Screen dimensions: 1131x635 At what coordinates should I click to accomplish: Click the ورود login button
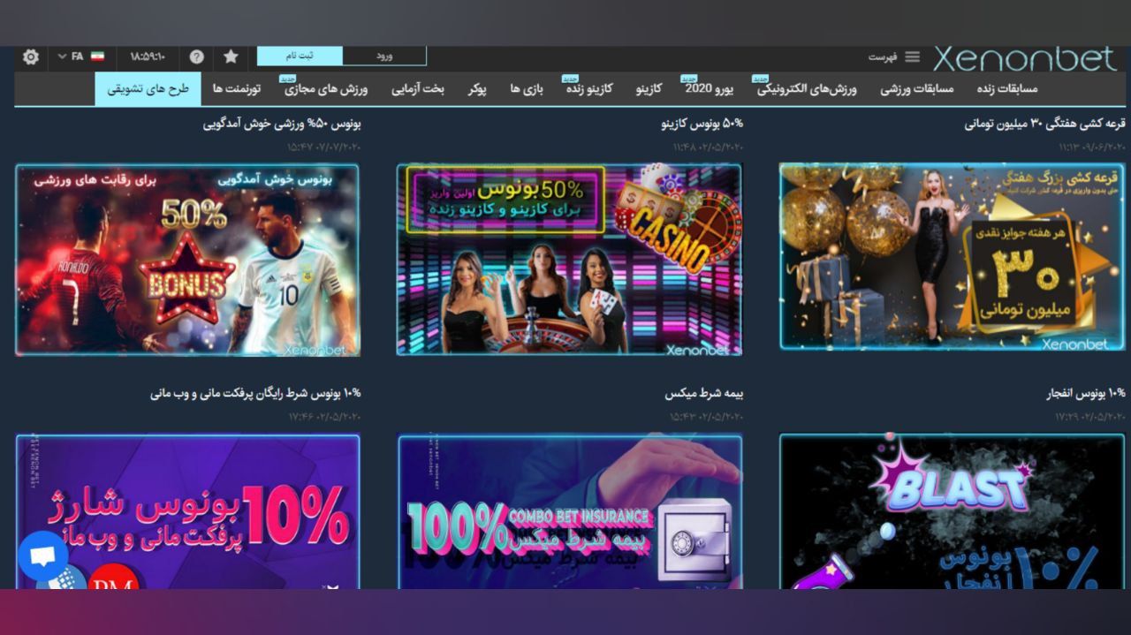click(383, 56)
